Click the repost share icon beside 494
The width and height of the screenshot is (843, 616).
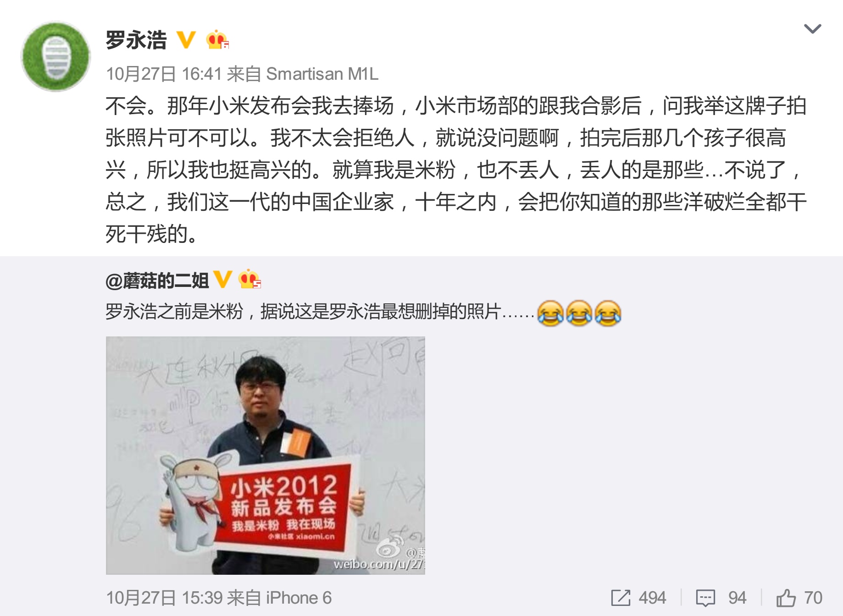point(621,598)
